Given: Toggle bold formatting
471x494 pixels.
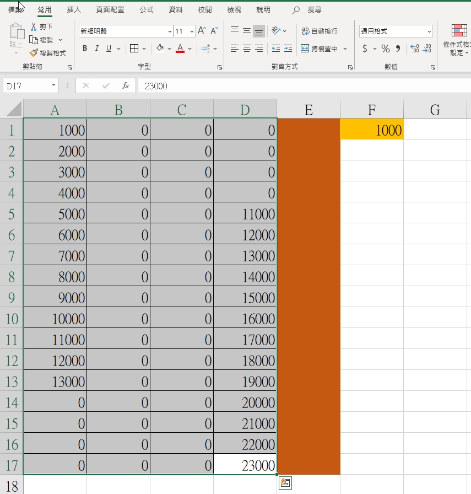Looking at the screenshot, I should 85,49.
